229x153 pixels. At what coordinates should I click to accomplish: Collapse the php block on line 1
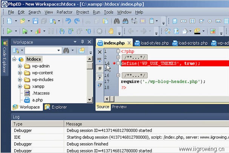pos(118,51)
